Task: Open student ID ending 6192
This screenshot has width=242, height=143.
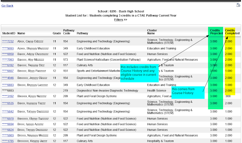Action: pos(8,65)
